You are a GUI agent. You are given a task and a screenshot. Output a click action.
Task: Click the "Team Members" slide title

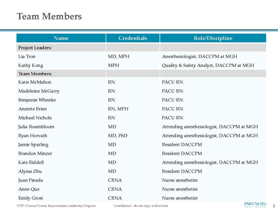49,16
